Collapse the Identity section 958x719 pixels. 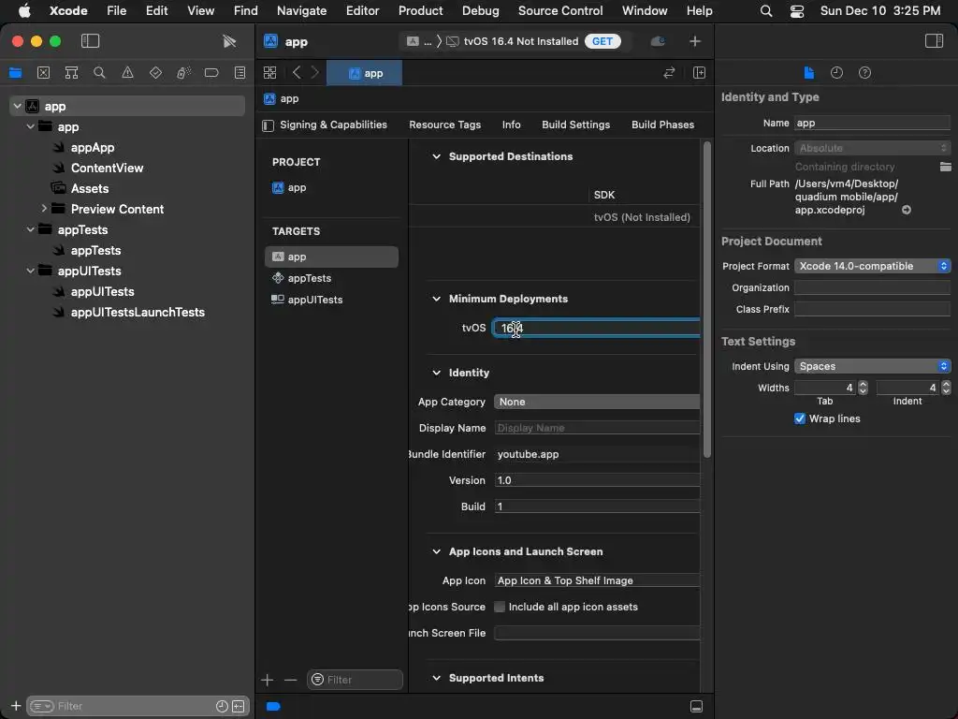(x=436, y=373)
